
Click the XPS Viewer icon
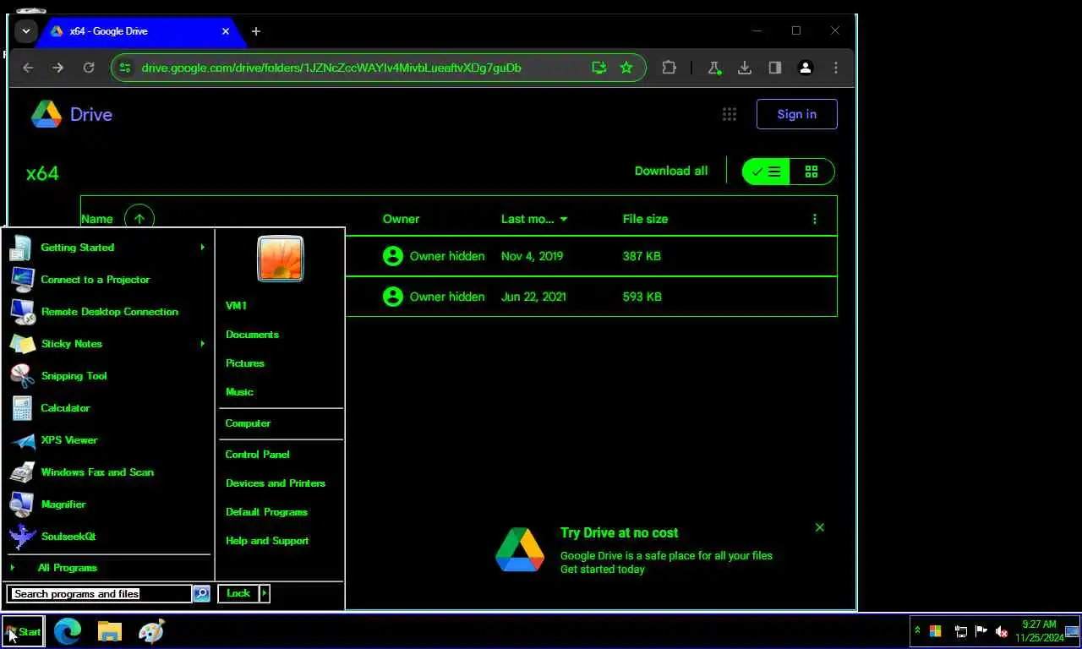(23, 440)
